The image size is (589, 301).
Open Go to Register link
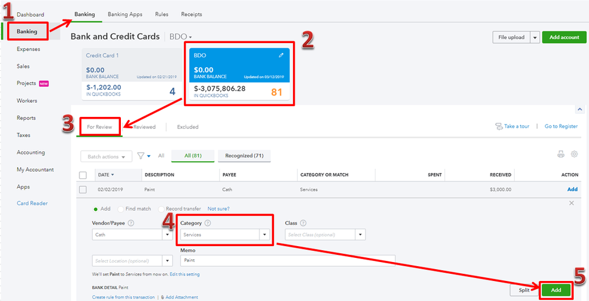[x=561, y=126]
